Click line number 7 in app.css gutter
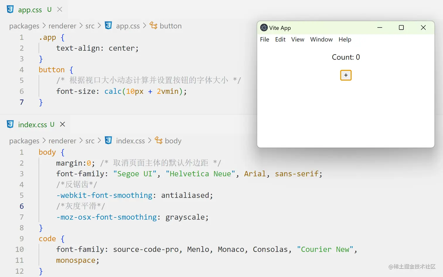Image resolution: width=443 pixels, height=277 pixels. [22, 102]
